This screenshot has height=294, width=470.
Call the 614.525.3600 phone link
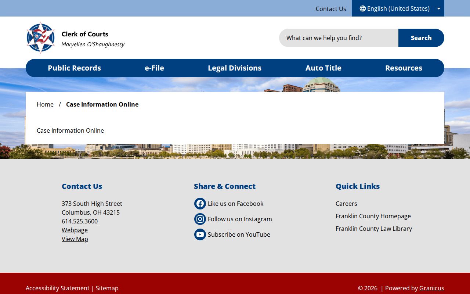click(x=80, y=221)
